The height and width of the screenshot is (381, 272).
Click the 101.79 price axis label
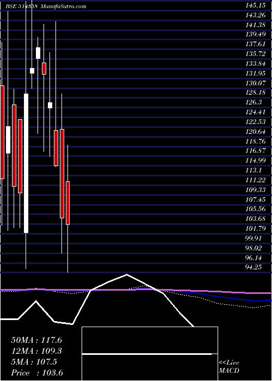tap(257, 229)
